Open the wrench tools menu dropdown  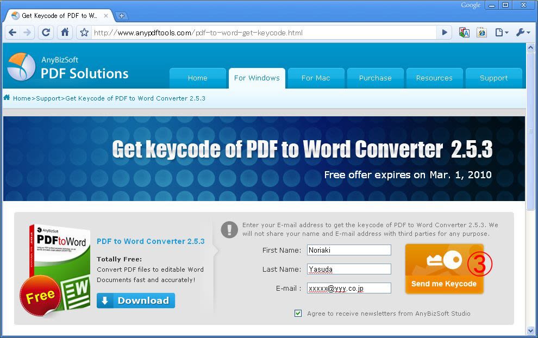pyautogui.click(x=523, y=33)
